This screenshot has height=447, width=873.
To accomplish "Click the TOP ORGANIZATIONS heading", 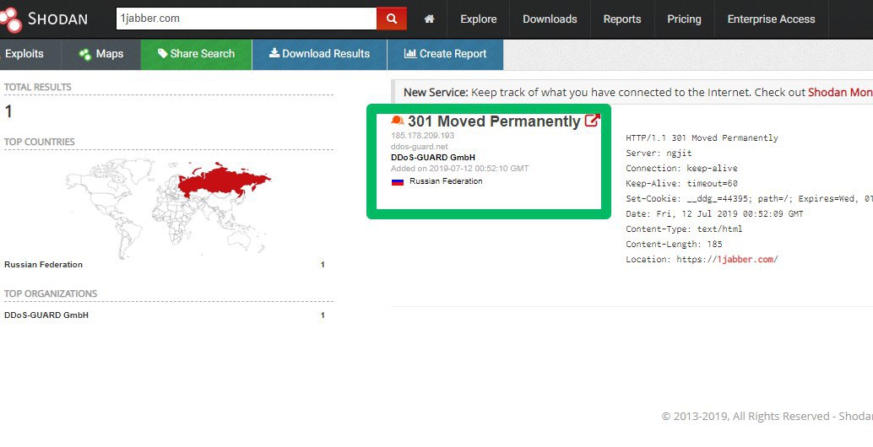I will click(x=51, y=294).
